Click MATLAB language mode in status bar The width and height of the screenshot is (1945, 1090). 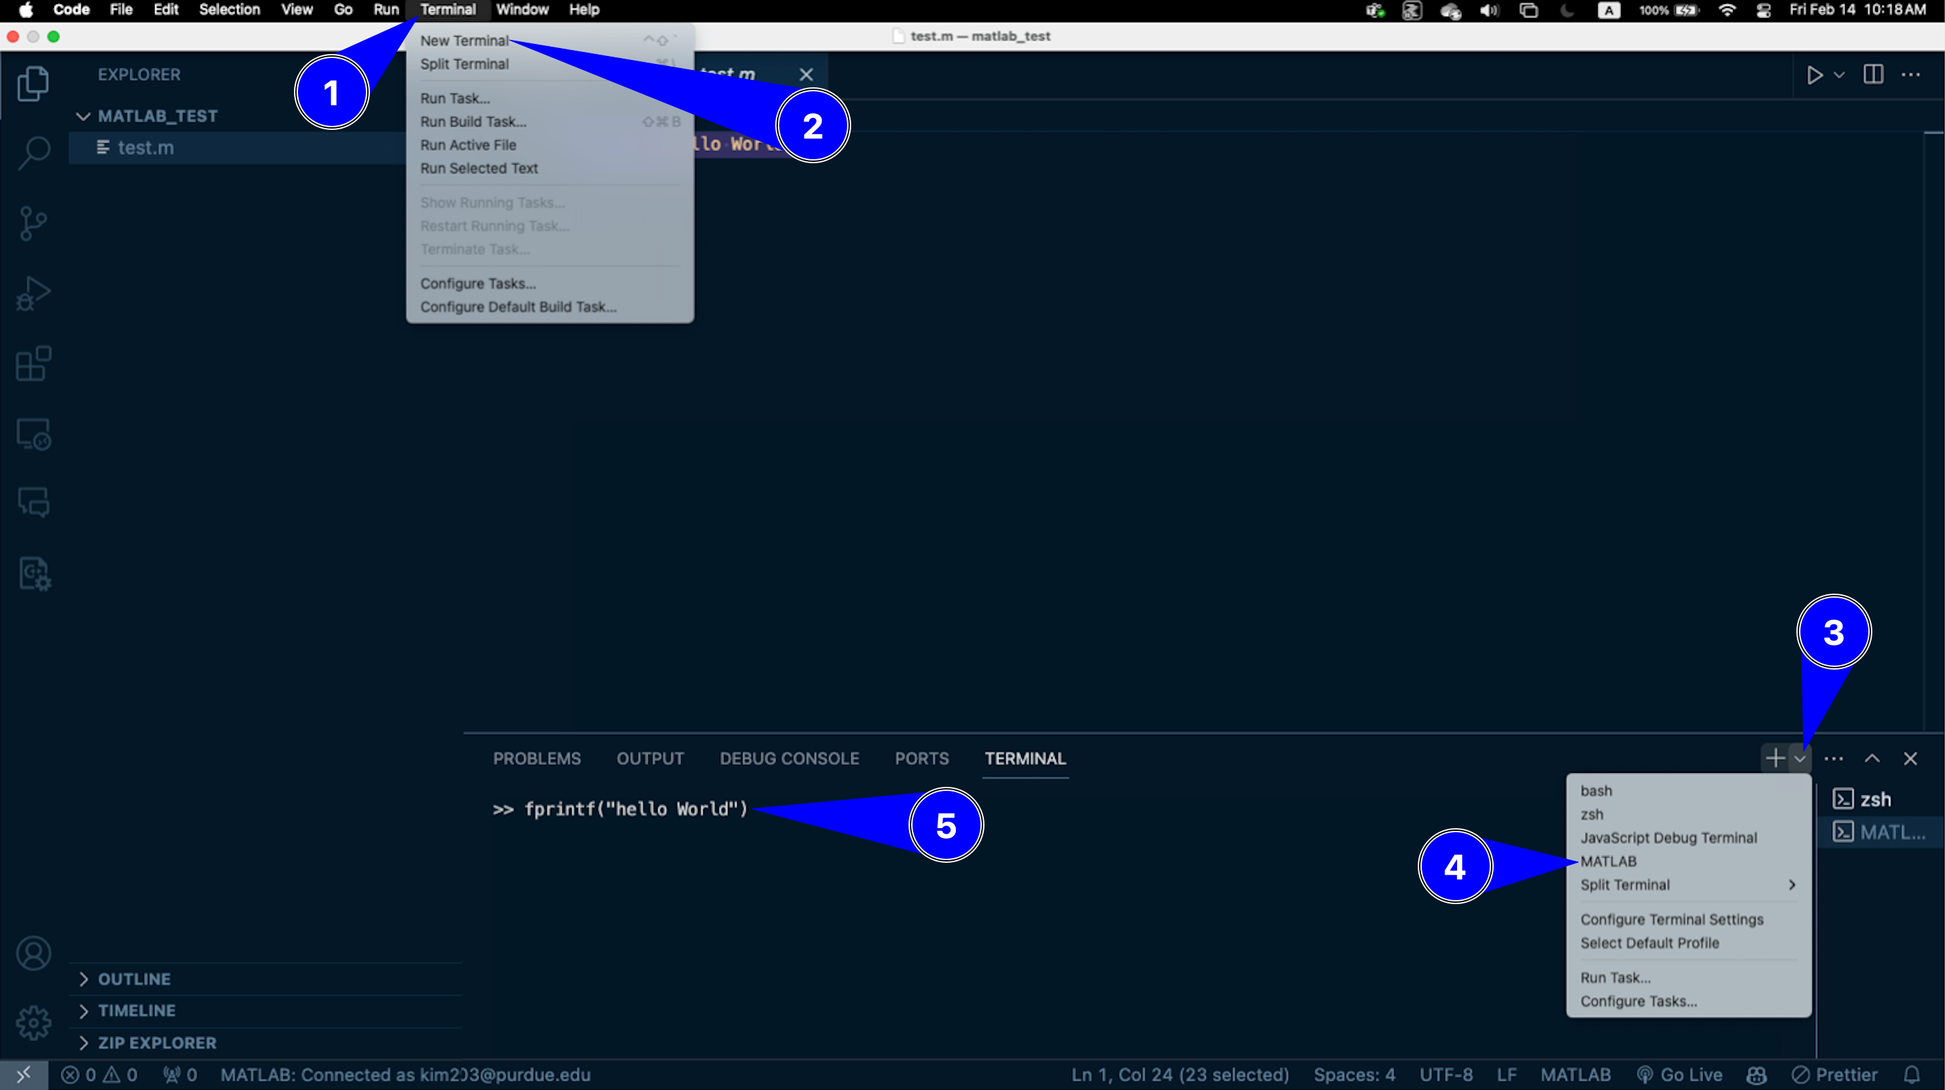pyautogui.click(x=1575, y=1074)
